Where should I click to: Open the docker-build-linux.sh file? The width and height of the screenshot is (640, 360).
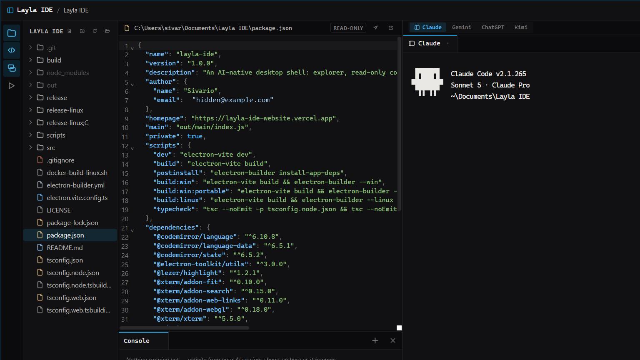[x=70, y=172]
